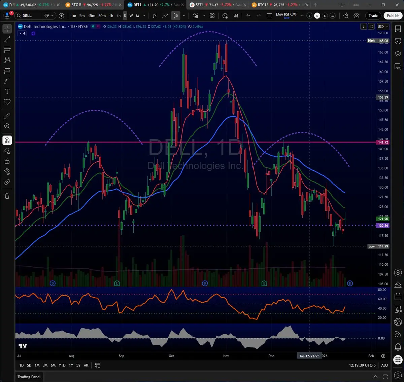Select the ruler measure tool
Viewport: 404px width, 382px height.
7,116
